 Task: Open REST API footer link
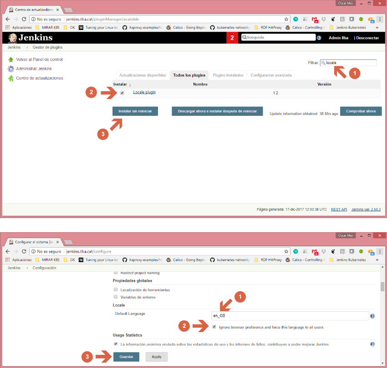[x=339, y=209]
